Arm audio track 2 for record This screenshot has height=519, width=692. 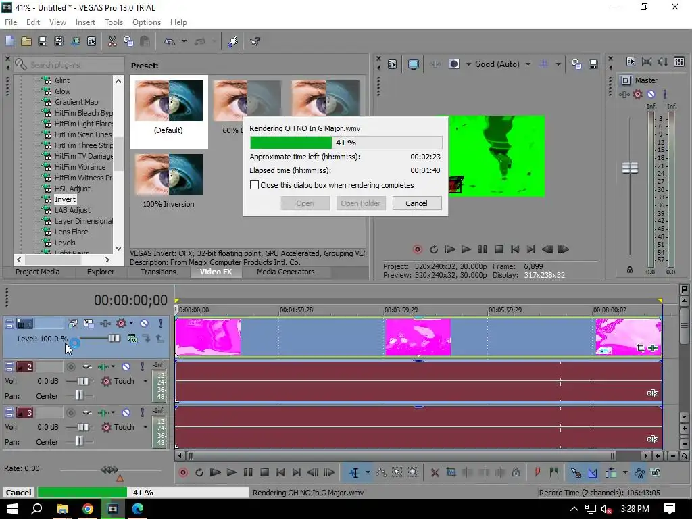(70, 366)
